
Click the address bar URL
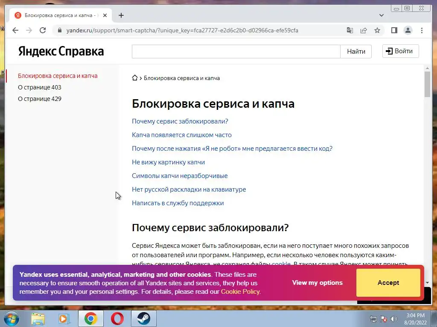[x=182, y=30]
